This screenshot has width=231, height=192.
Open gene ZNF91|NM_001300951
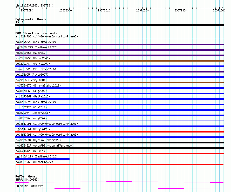[x=30, y=186]
